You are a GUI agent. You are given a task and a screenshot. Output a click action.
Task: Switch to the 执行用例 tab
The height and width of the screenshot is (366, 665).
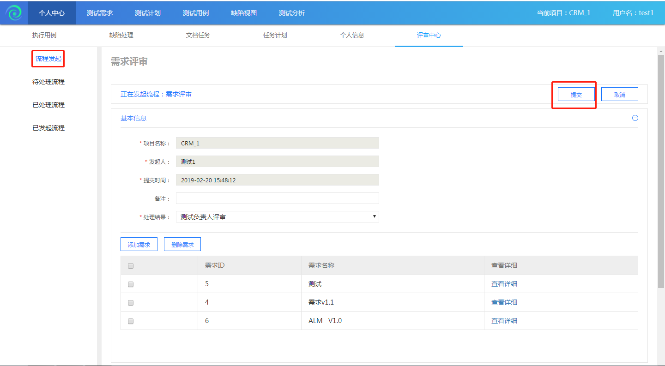(44, 35)
